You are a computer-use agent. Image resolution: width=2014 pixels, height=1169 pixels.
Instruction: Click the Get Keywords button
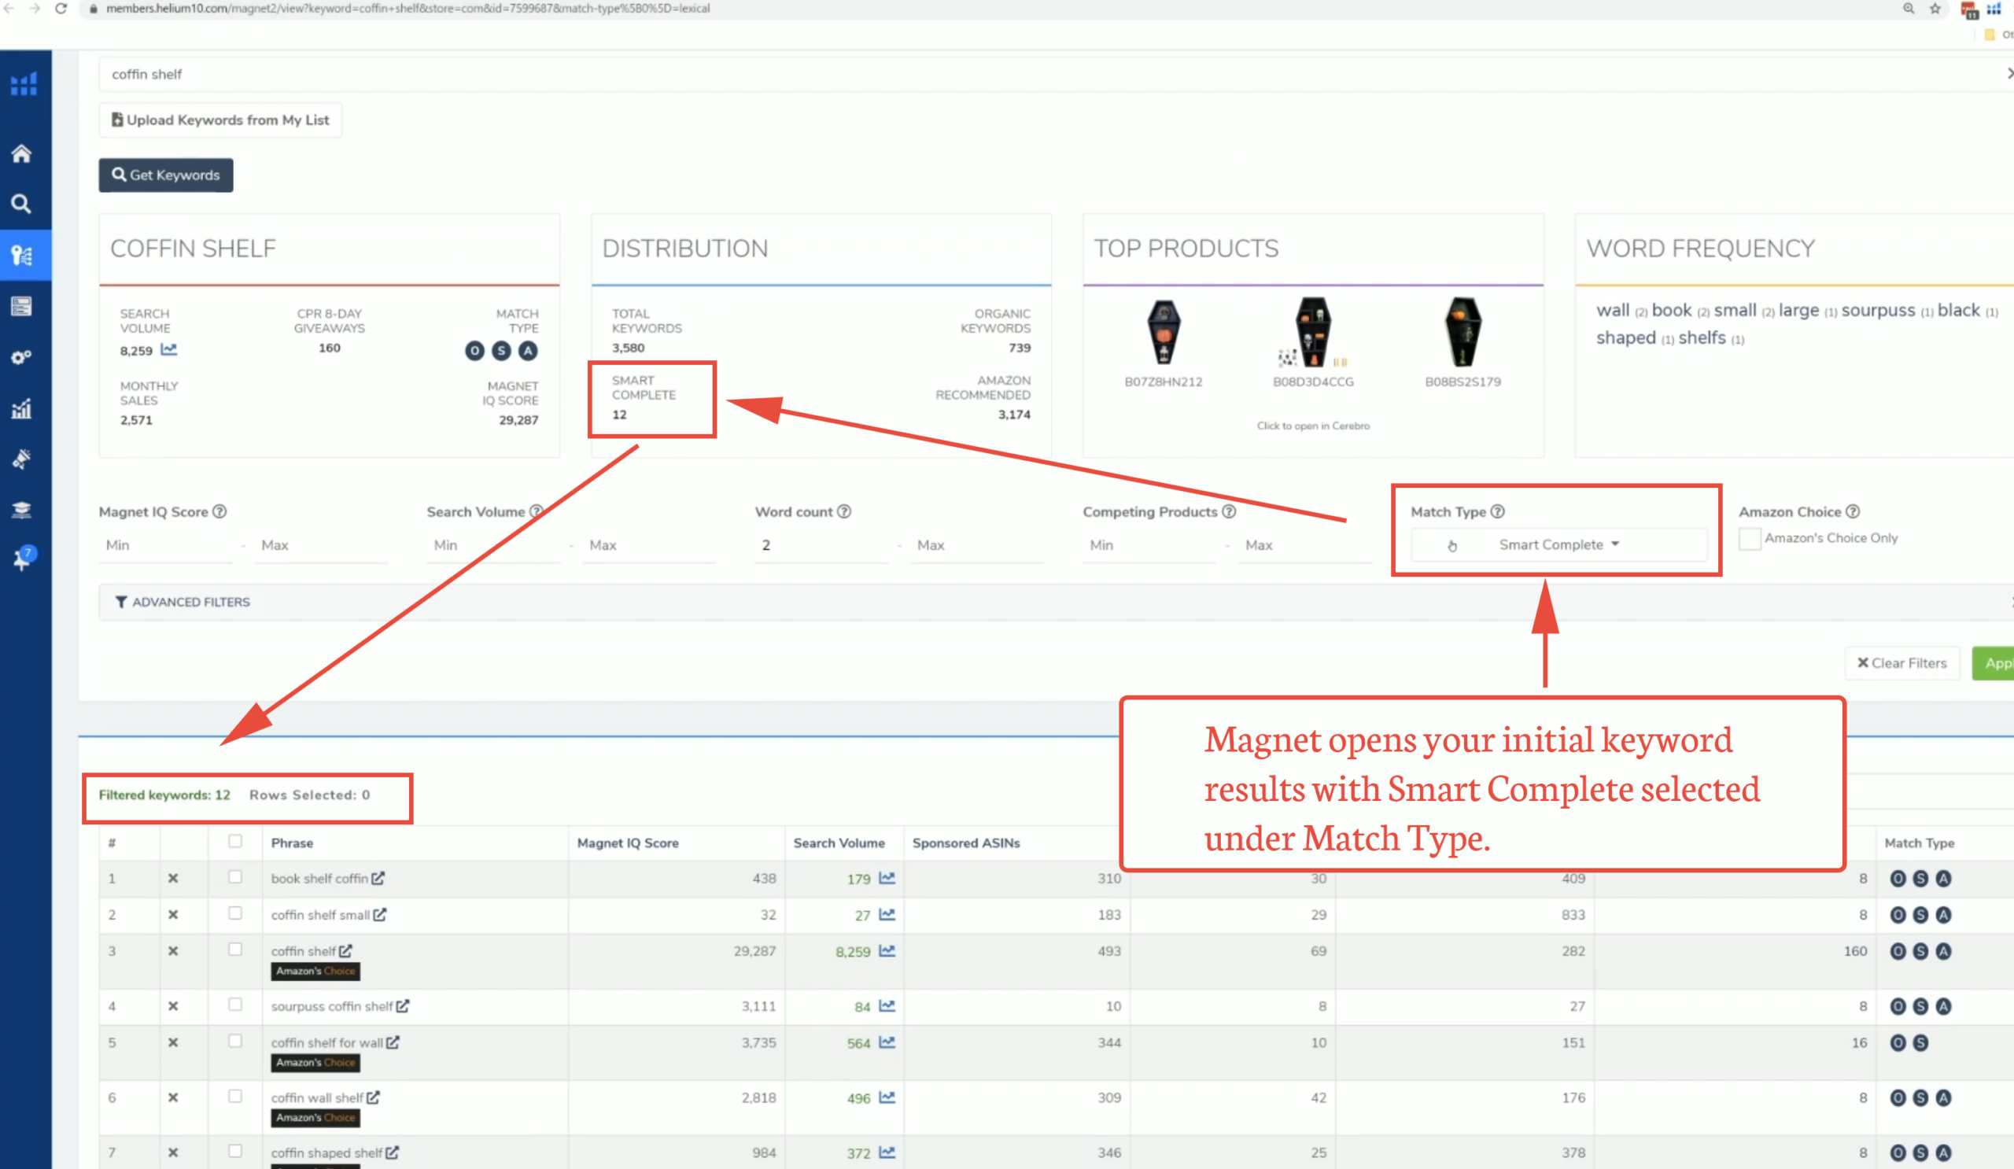tap(166, 175)
